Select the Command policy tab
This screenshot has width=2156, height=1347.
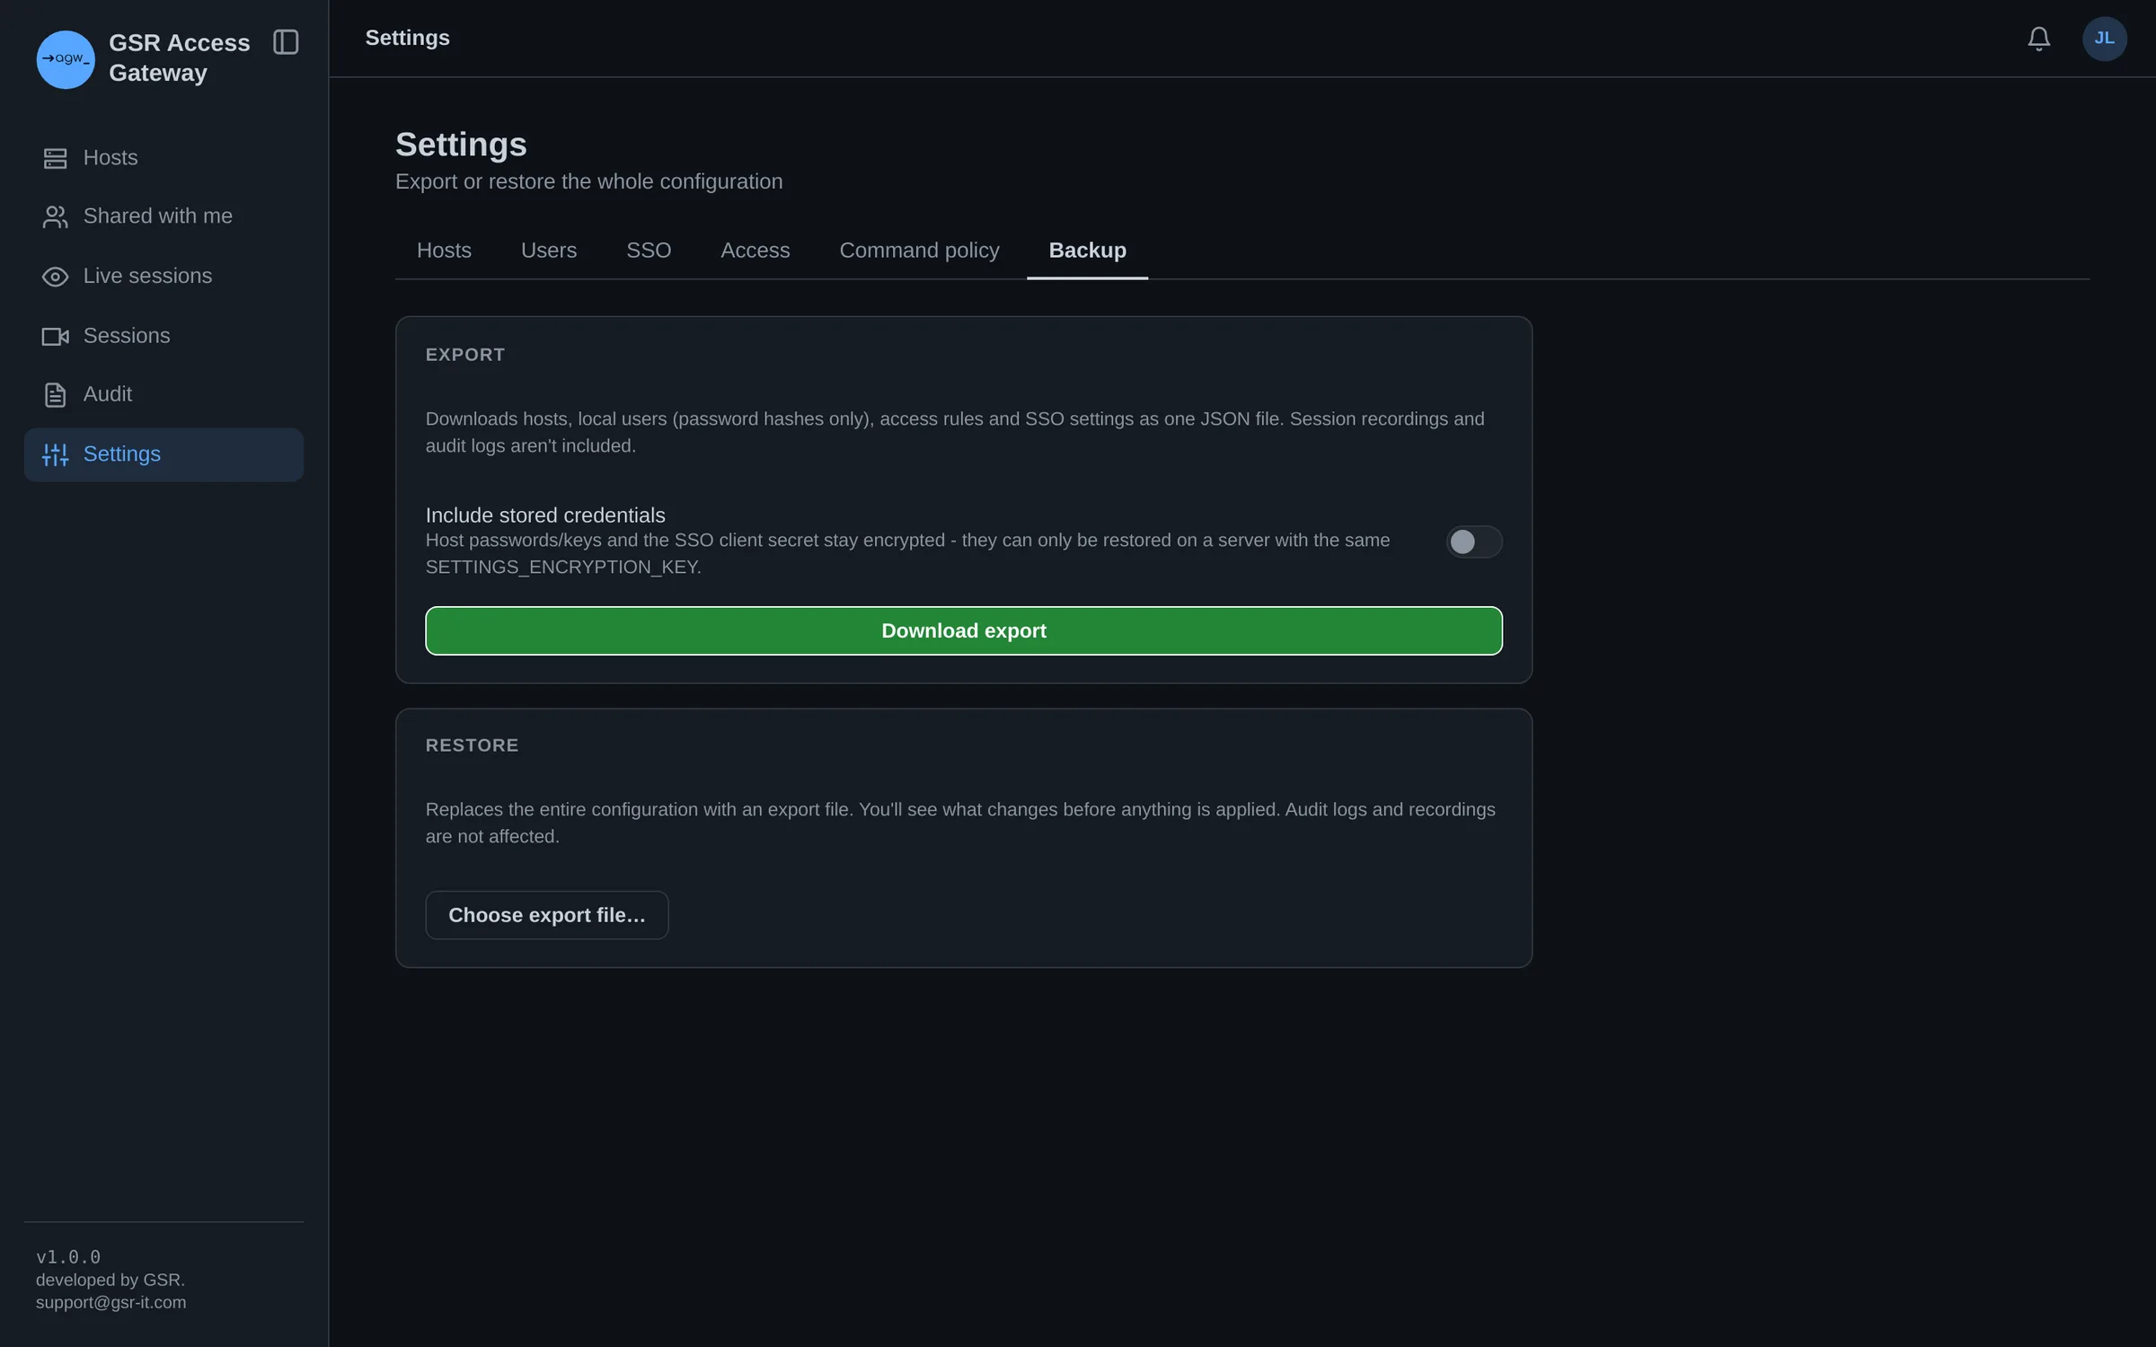(x=919, y=251)
